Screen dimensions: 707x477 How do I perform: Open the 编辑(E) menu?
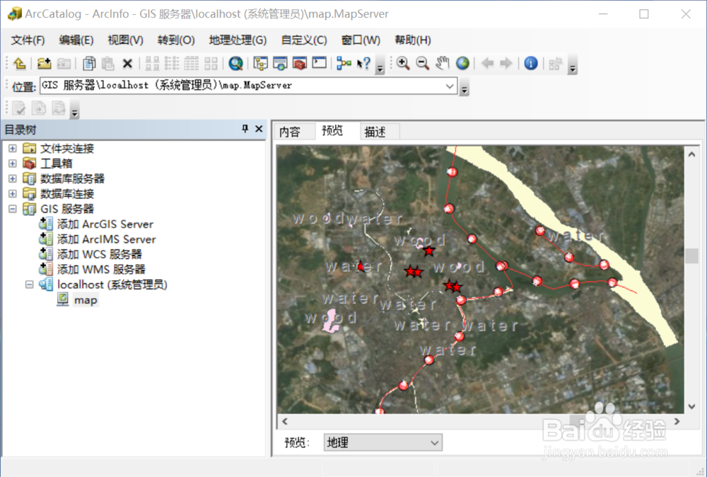coord(76,40)
